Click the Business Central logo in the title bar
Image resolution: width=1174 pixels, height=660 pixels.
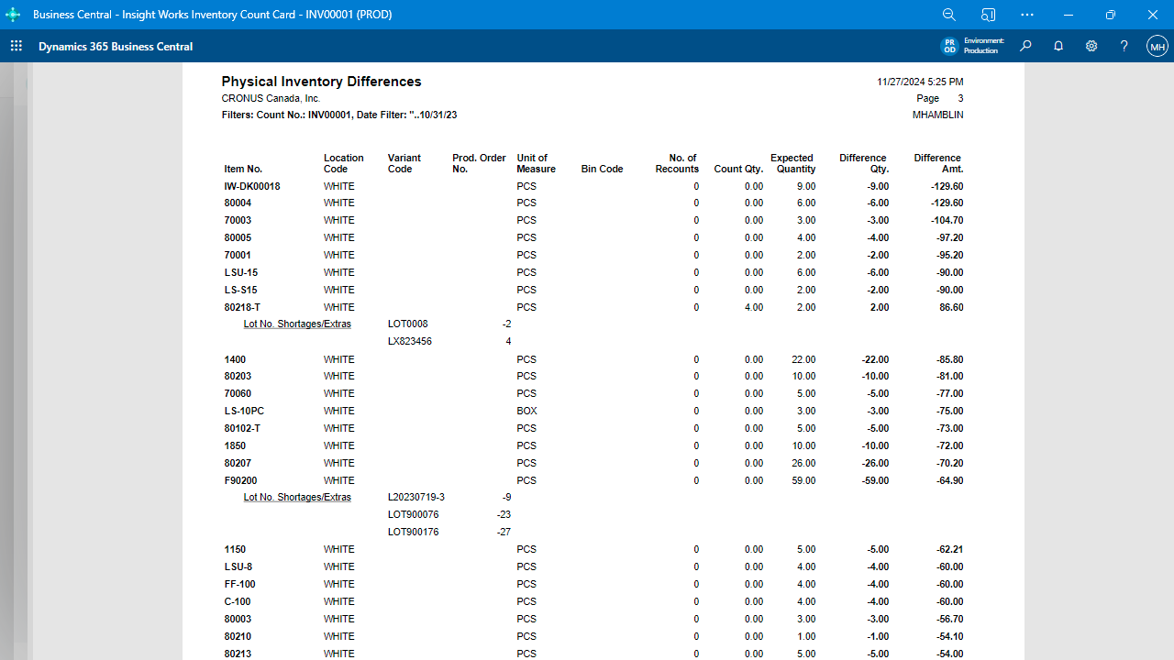(x=13, y=15)
